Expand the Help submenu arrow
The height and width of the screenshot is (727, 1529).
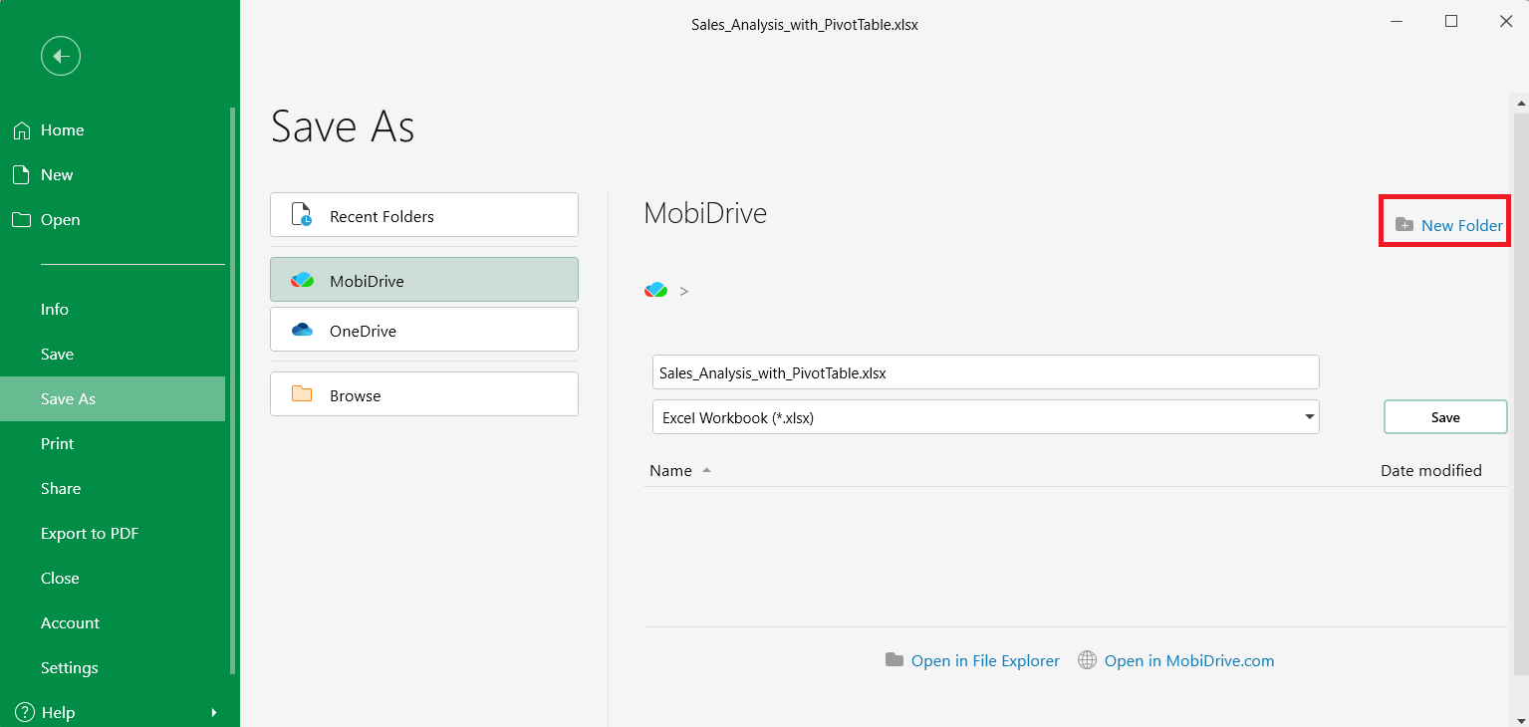pyautogui.click(x=214, y=713)
